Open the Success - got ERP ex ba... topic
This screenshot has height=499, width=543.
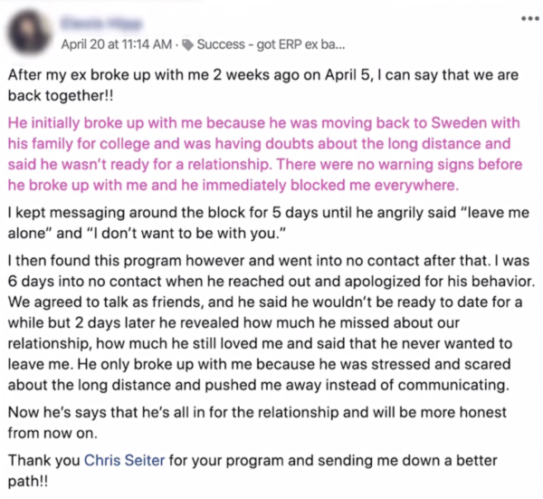tap(271, 44)
